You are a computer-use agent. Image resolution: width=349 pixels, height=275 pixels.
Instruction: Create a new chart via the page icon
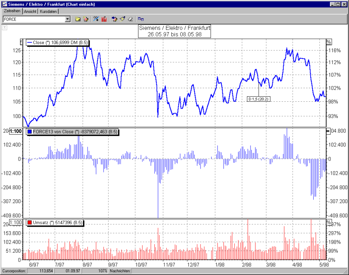(85, 19)
